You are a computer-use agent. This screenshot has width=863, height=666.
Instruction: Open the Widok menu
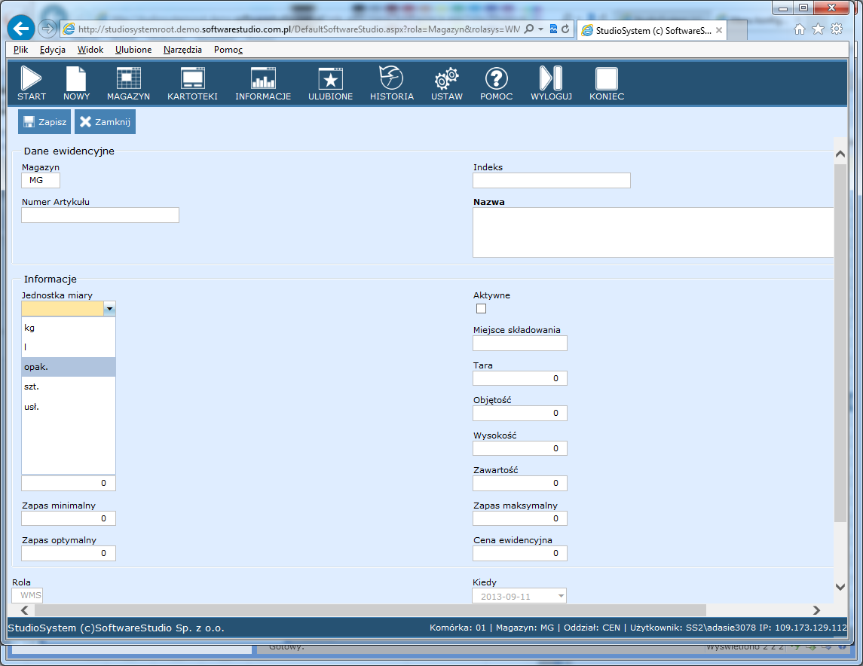click(90, 50)
